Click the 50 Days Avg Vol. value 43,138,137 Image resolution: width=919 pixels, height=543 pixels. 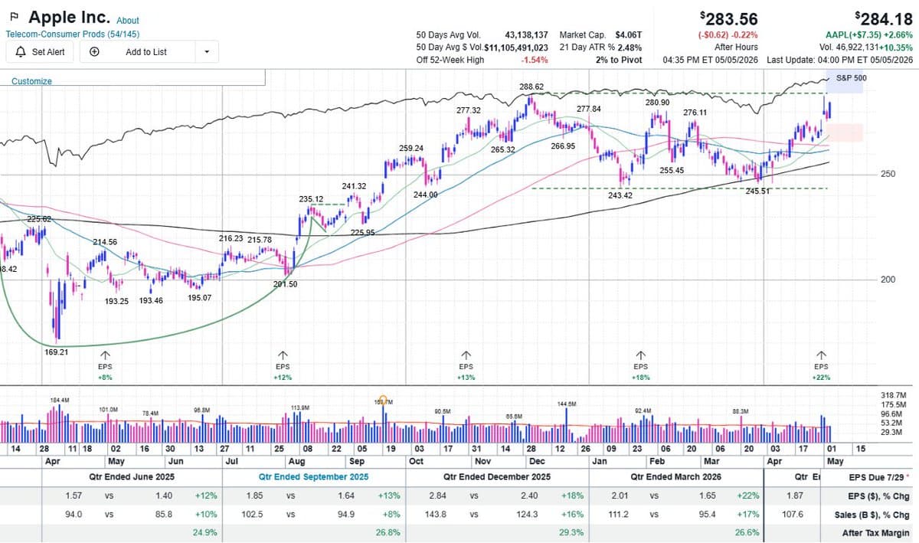[x=526, y=35]
